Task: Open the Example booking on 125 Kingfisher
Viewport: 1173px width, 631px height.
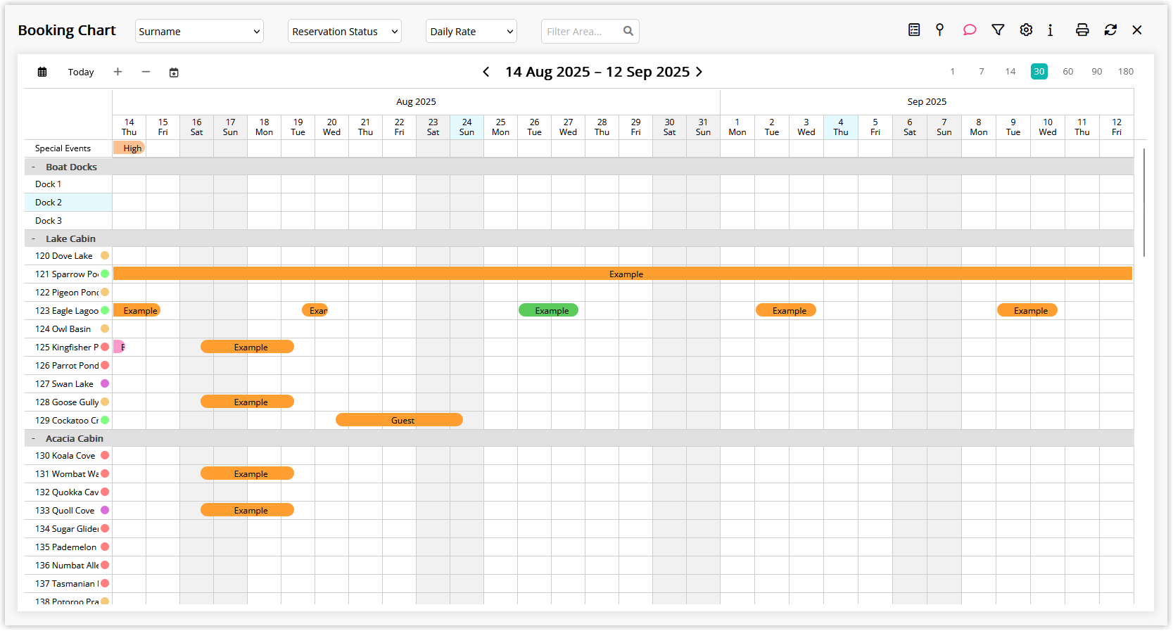Action: [x=248, y=347]
